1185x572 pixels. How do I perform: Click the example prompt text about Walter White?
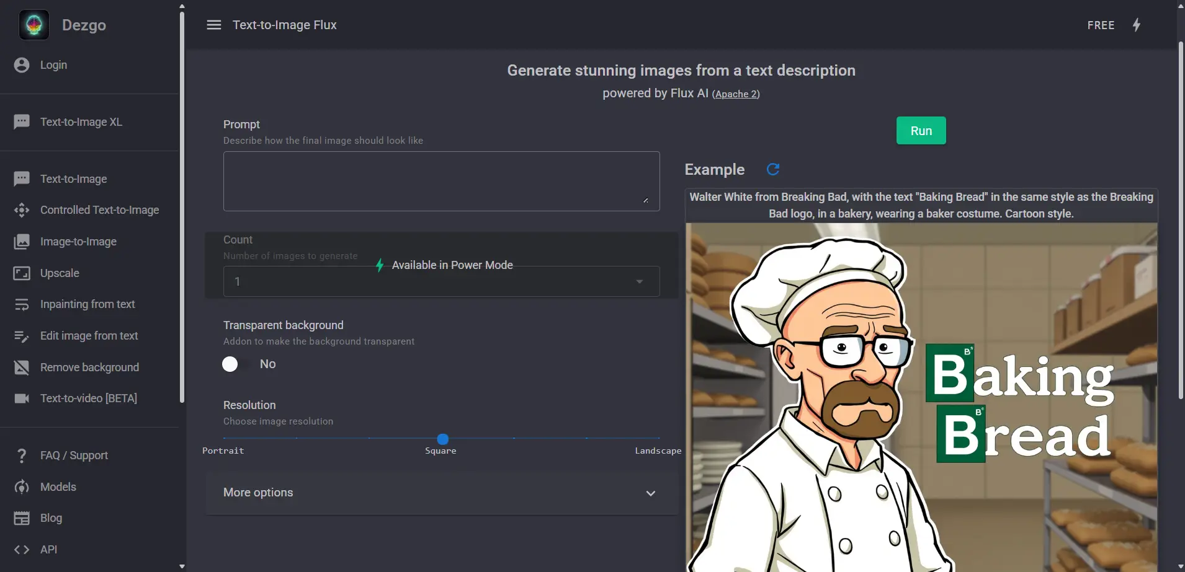pyautogui.click(x=921, y=205)
